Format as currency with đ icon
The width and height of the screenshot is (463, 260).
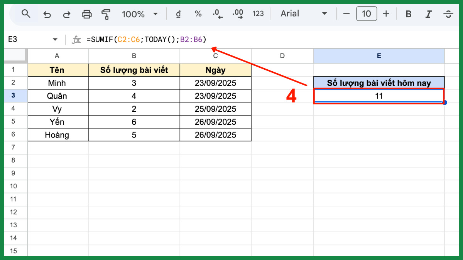pos(178,14)
